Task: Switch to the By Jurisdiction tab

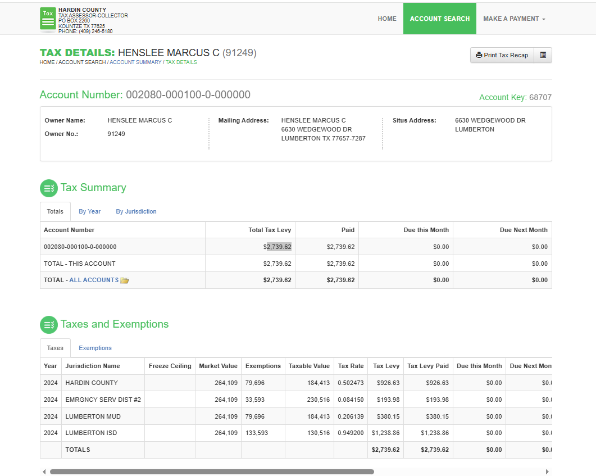Action: point(136,211)
